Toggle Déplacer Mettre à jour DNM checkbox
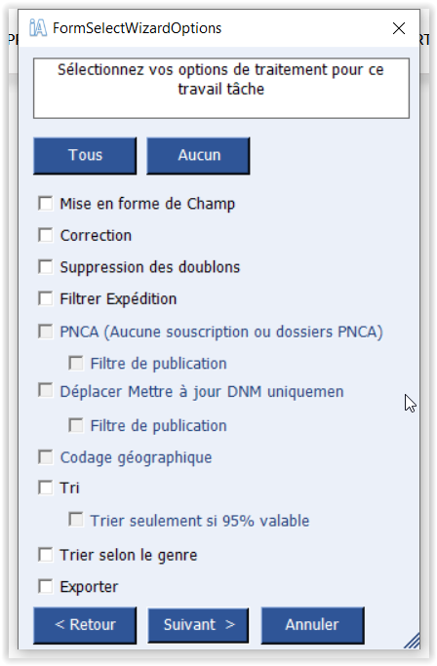Viewport: 437px width, 666px height. [46, 390]
